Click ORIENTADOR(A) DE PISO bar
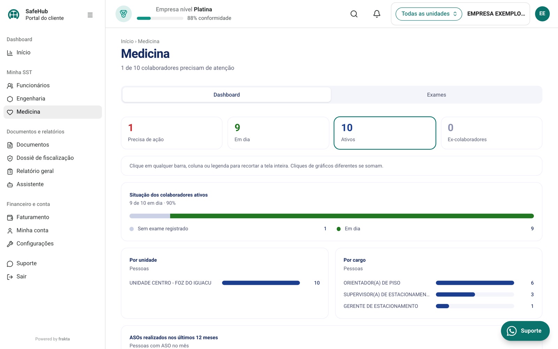 (475, 283)
